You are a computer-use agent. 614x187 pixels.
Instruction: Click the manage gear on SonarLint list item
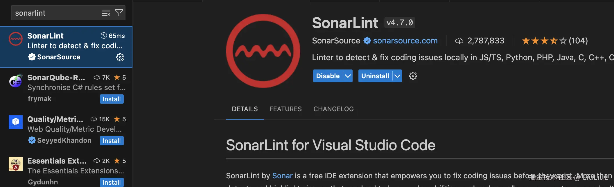point(120,57)
